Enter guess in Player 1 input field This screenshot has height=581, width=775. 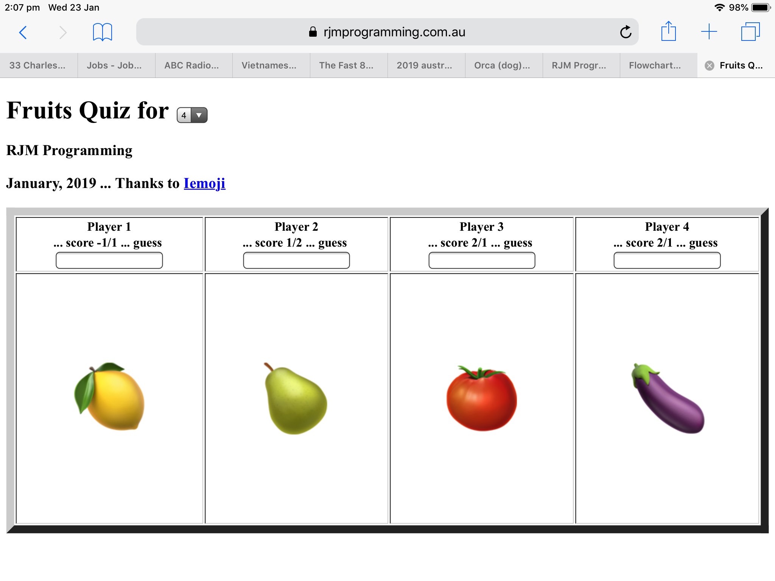pos(109,260)
